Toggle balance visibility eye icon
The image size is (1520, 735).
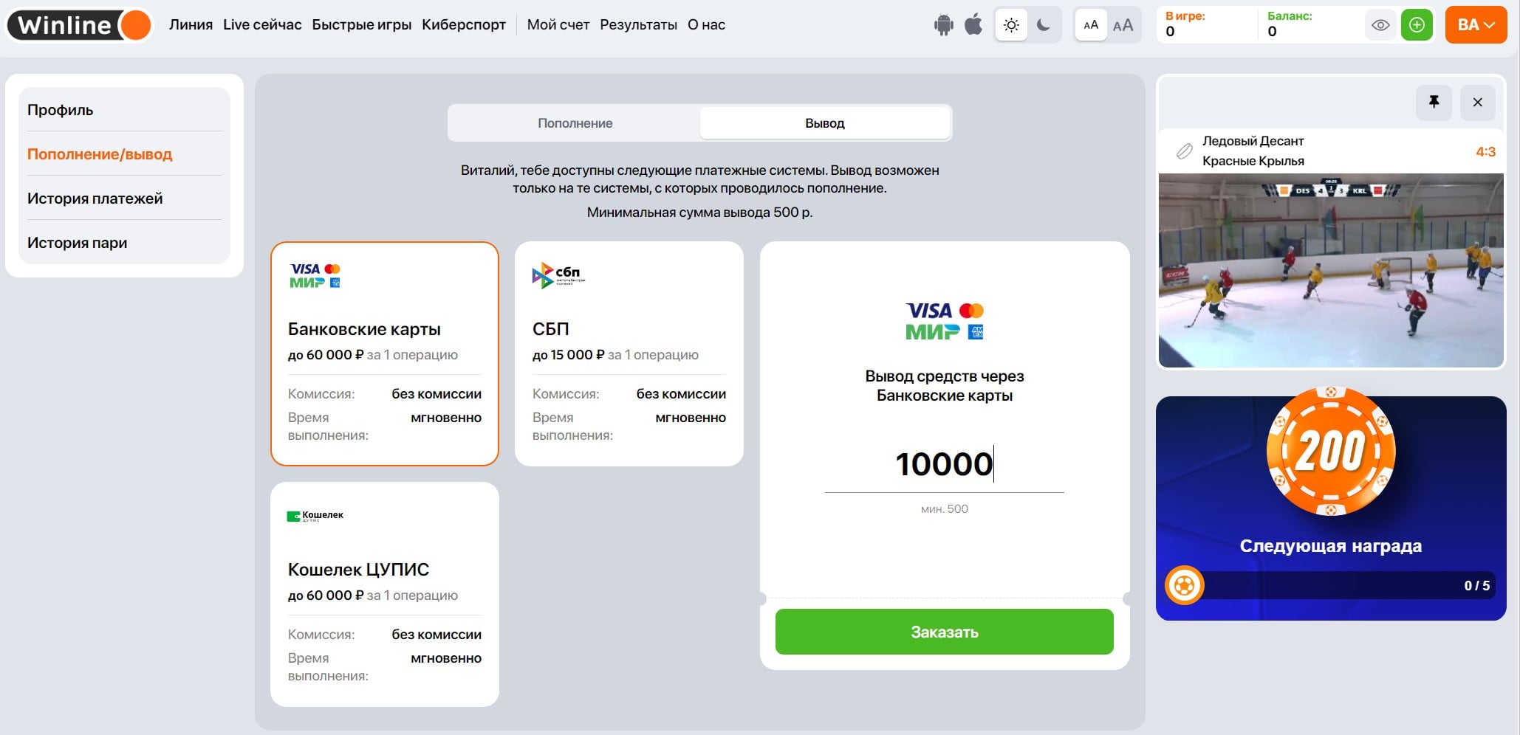(1380, 25)
